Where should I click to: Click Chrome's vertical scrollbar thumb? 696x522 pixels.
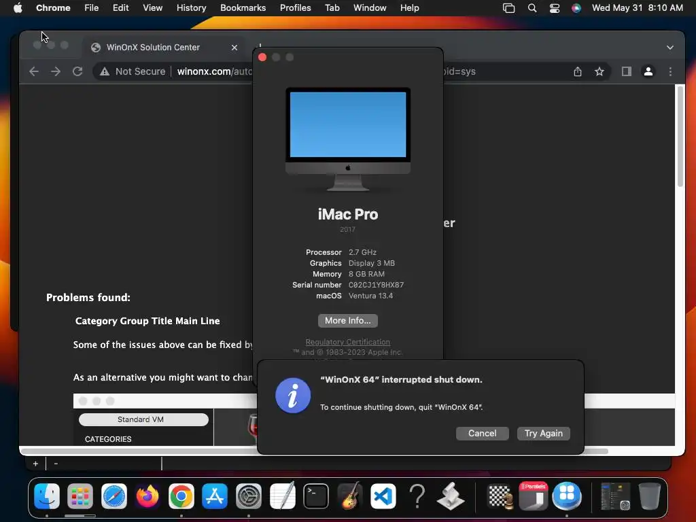click(680, 136)
